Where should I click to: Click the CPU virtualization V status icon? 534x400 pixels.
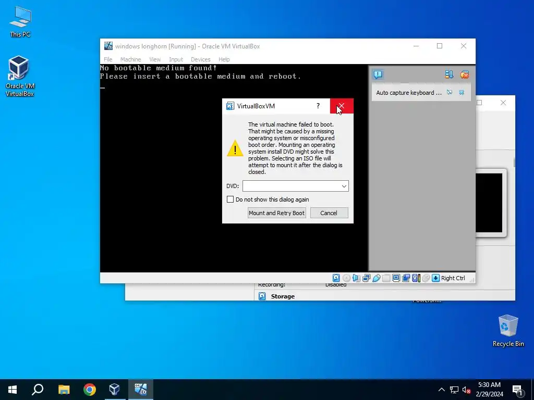coord(416,278)
